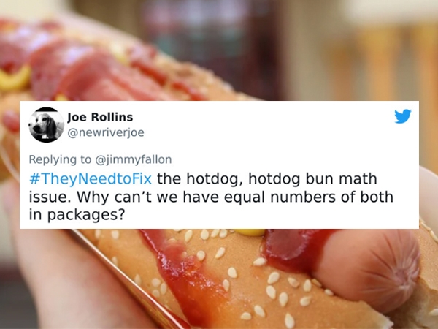Open Joe Rollins' dog profile picture
The width and height of the screenshot is (438, 329).
[x=47, y=125]
